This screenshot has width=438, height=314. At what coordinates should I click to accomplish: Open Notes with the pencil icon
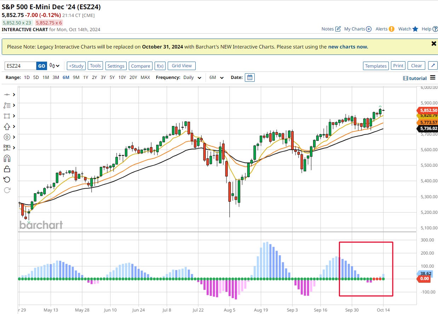(x=331, y=29)
